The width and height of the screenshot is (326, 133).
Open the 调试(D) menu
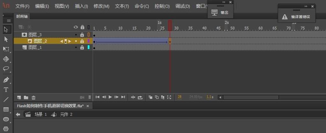tap(182, 6)
